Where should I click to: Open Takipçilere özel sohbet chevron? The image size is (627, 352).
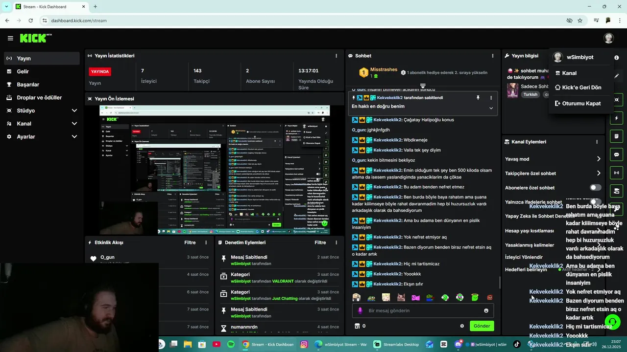pos(599,173)
